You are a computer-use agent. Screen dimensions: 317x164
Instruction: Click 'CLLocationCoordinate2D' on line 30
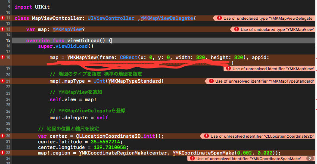click(x=109, y=136)
